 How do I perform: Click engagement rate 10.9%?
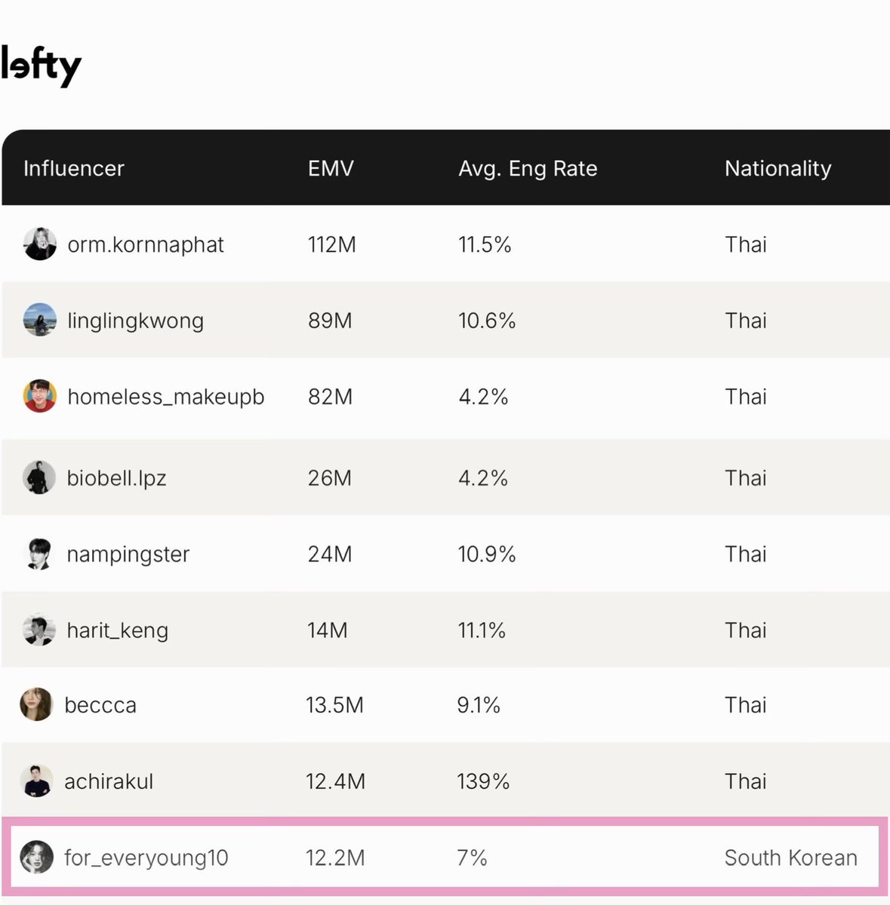coord(487,554)
